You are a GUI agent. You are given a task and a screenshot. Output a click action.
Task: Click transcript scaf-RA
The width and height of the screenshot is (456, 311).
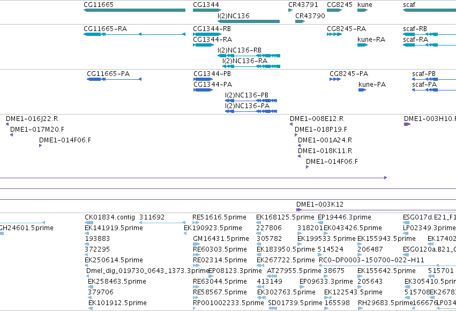pos(416,40)
